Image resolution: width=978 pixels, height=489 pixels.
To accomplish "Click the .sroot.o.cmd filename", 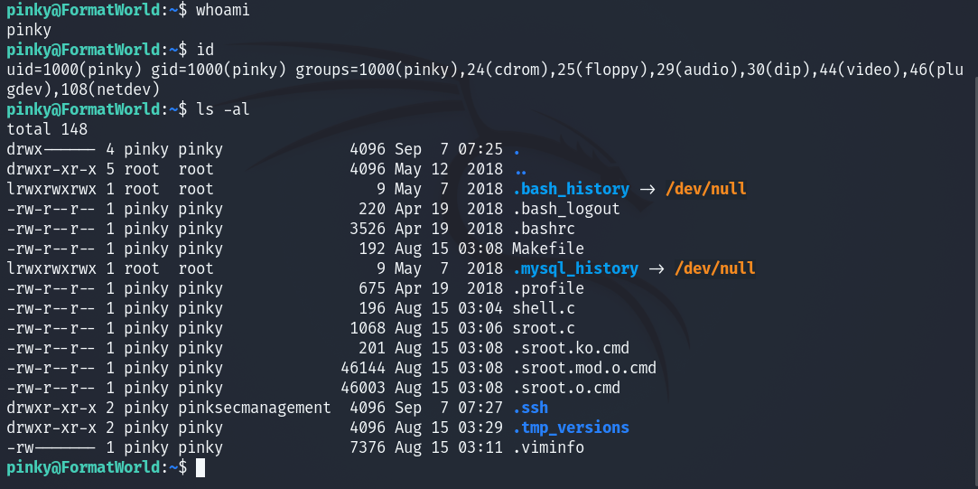I will (565, 388).
